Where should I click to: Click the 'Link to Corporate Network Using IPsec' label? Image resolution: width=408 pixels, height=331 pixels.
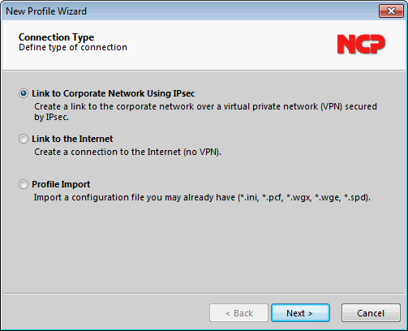tap(113, 93)
